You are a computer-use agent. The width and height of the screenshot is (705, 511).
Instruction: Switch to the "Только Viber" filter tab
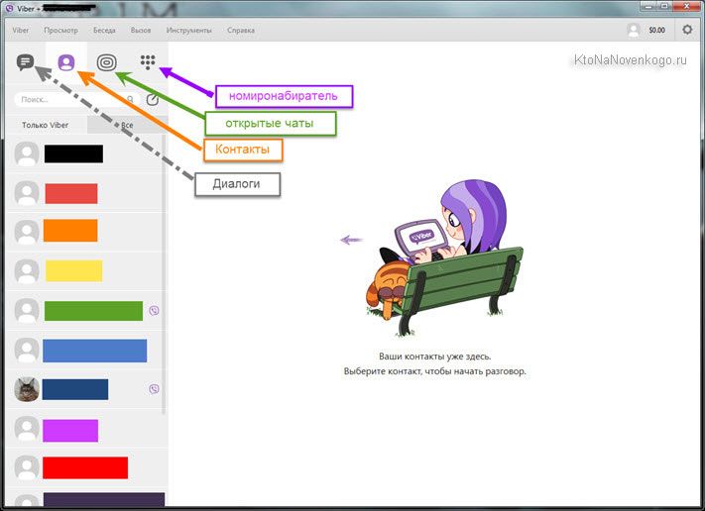(x=45, y=126)
